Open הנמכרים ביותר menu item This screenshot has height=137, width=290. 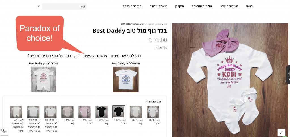pyautogui.click(x=132, y=6)
